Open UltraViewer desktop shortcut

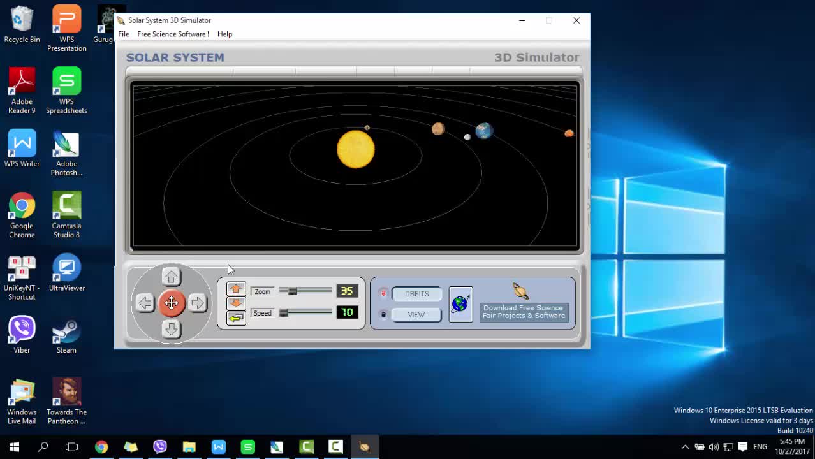66,273
